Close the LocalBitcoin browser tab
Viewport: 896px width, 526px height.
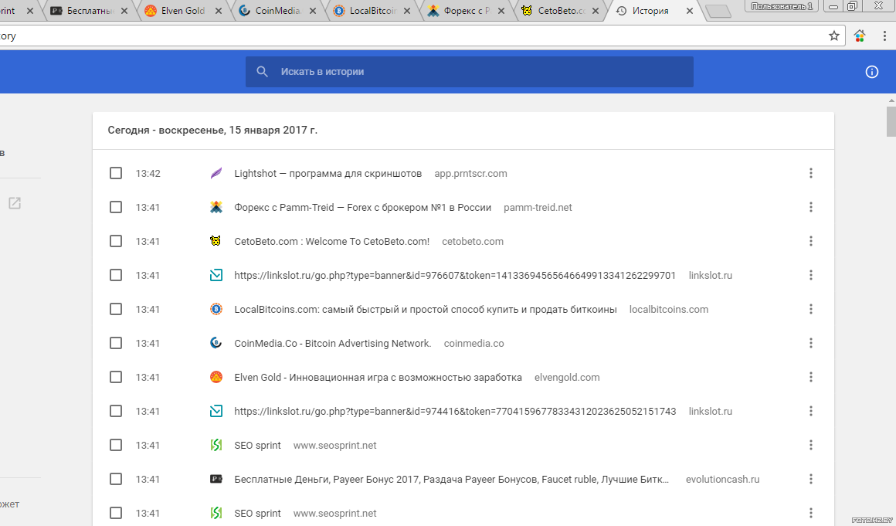click(407, 11)
